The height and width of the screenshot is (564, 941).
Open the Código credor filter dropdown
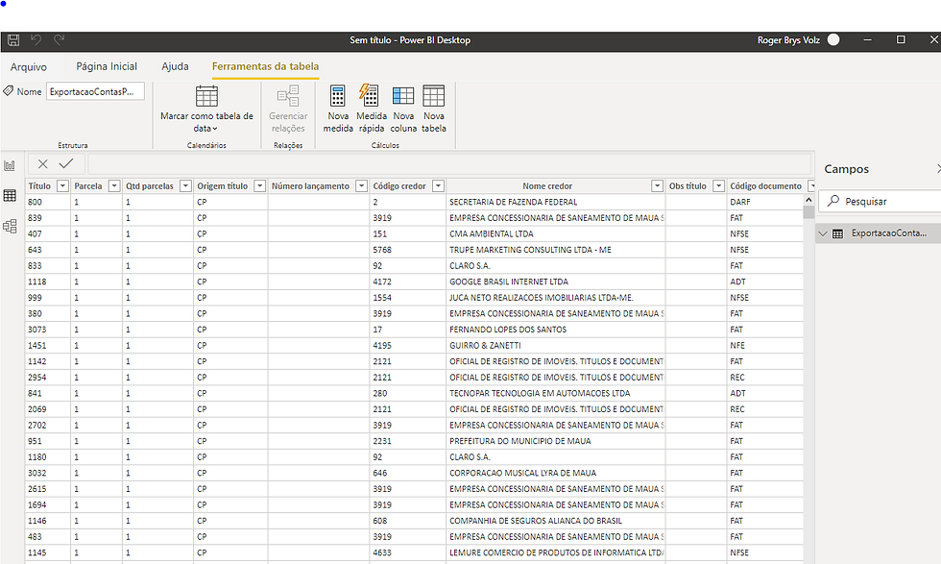click(x=438, y=186)
